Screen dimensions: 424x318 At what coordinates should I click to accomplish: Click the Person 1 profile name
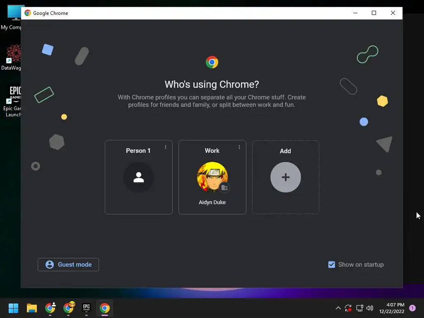click(138, 151)
